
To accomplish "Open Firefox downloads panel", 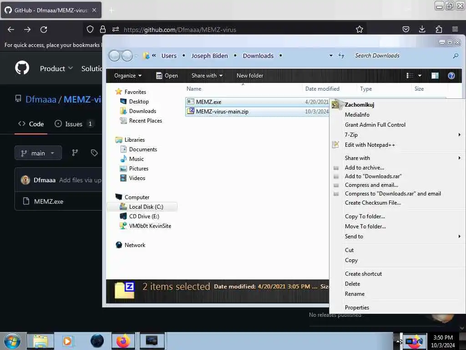I will pyautogui.click(x=422, y=29).
